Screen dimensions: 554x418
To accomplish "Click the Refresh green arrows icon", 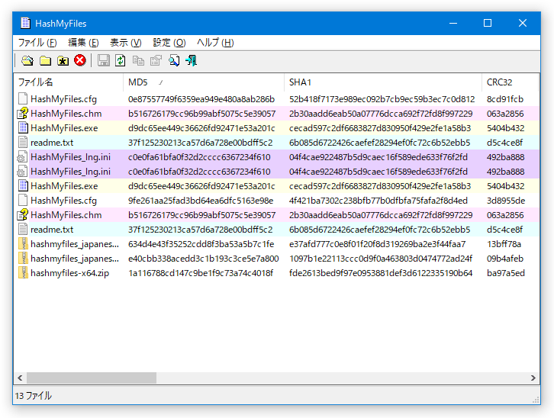I will (121, 60).
